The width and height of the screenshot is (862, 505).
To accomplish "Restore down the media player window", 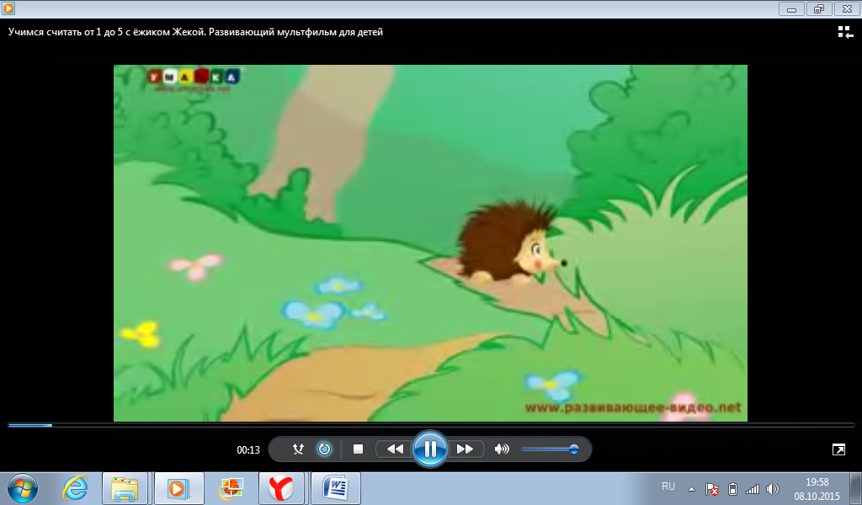I will [819, 8].
